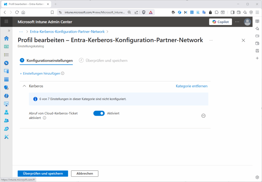This screenshot has width=262, height=182.
Task: Select the Troubleshooting wrench icon
Action: (x=6, y=137)
